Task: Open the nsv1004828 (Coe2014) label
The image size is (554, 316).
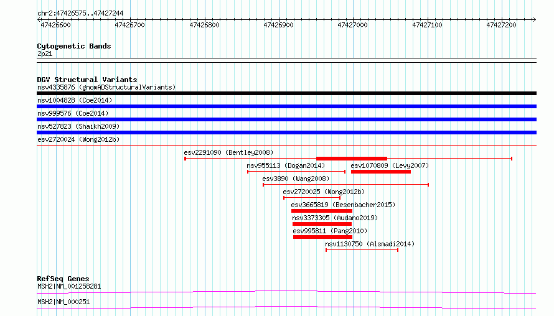Action: (75, 100)
